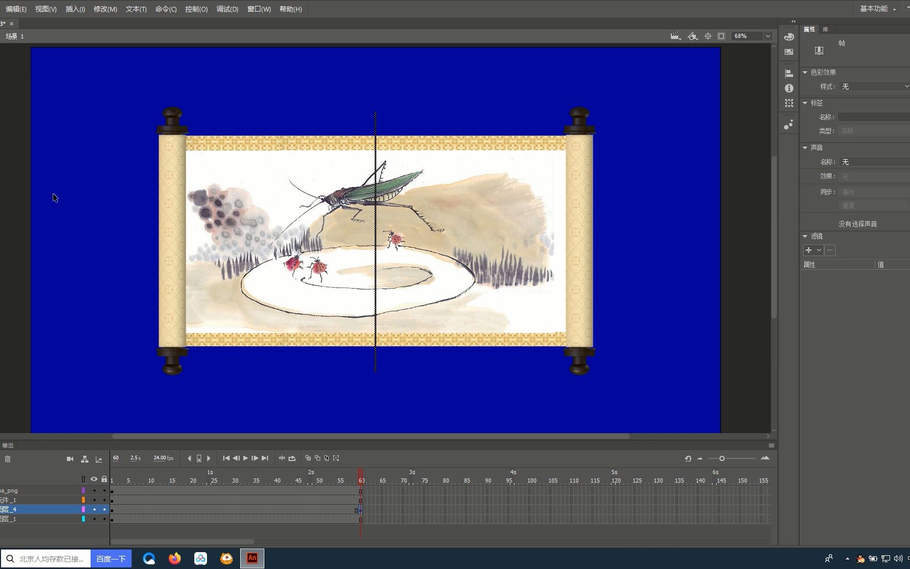
Task: Click the small mountain zoom-out icon
Action: (700, 458)
